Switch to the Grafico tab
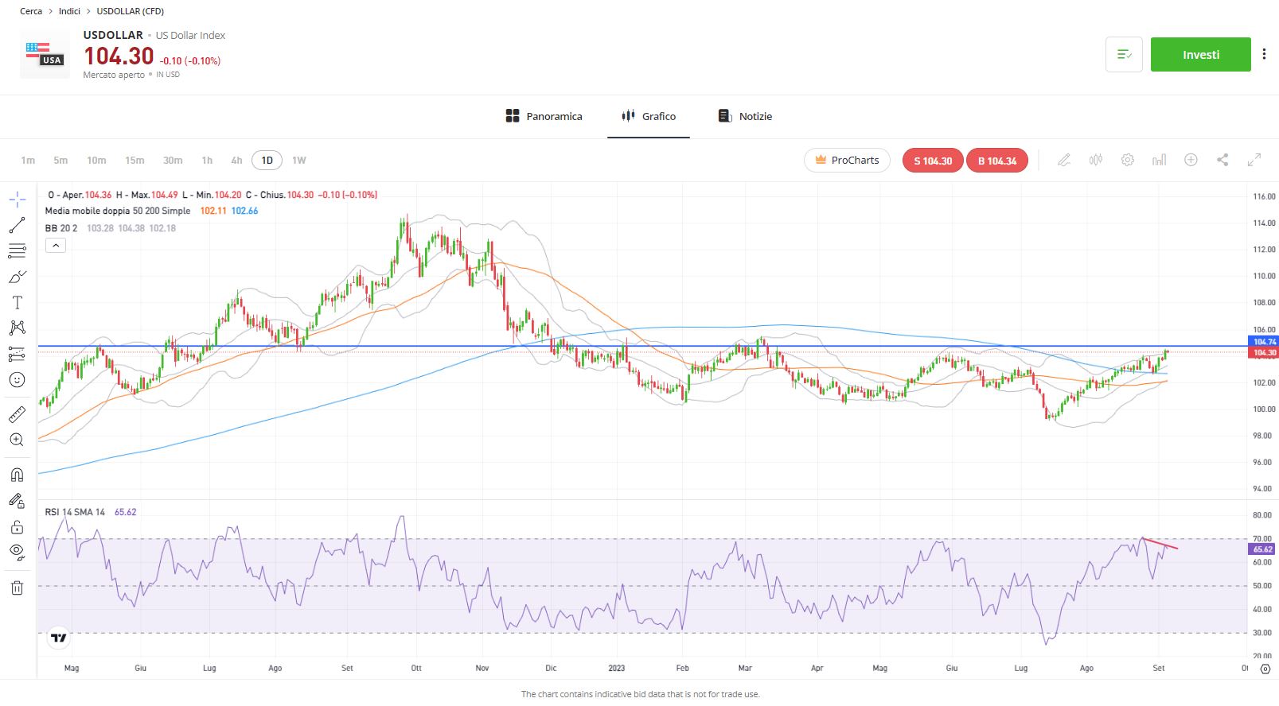This screenshot has width=1279, height=706. (x=649, y=116)
